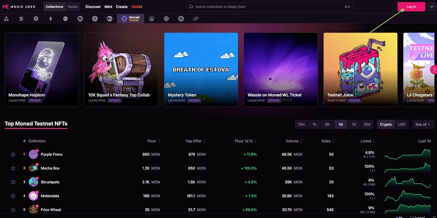This screenshot has width=437, height=218.
Task: Select the Arbitrum chain icon
Action: click(x=151, y=19)
